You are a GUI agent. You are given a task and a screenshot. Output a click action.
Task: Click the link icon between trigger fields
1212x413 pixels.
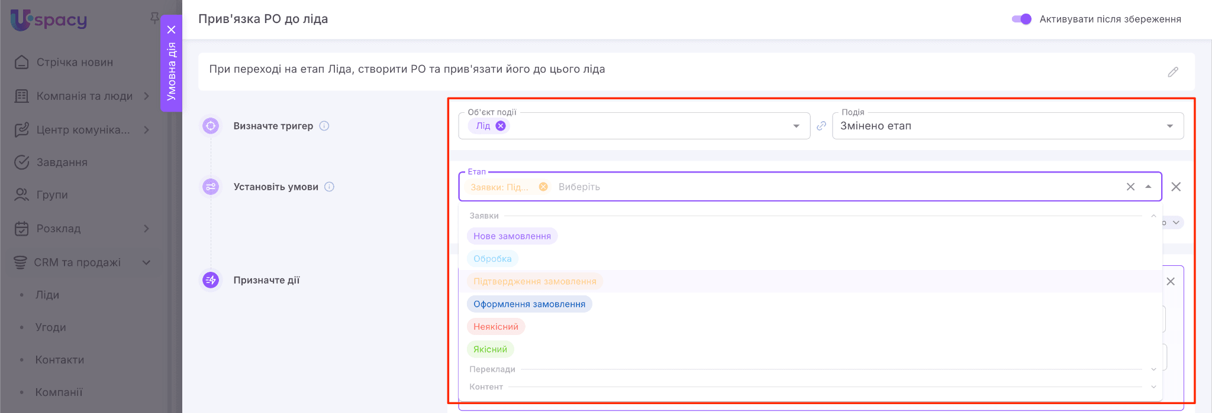pos(821,126)
